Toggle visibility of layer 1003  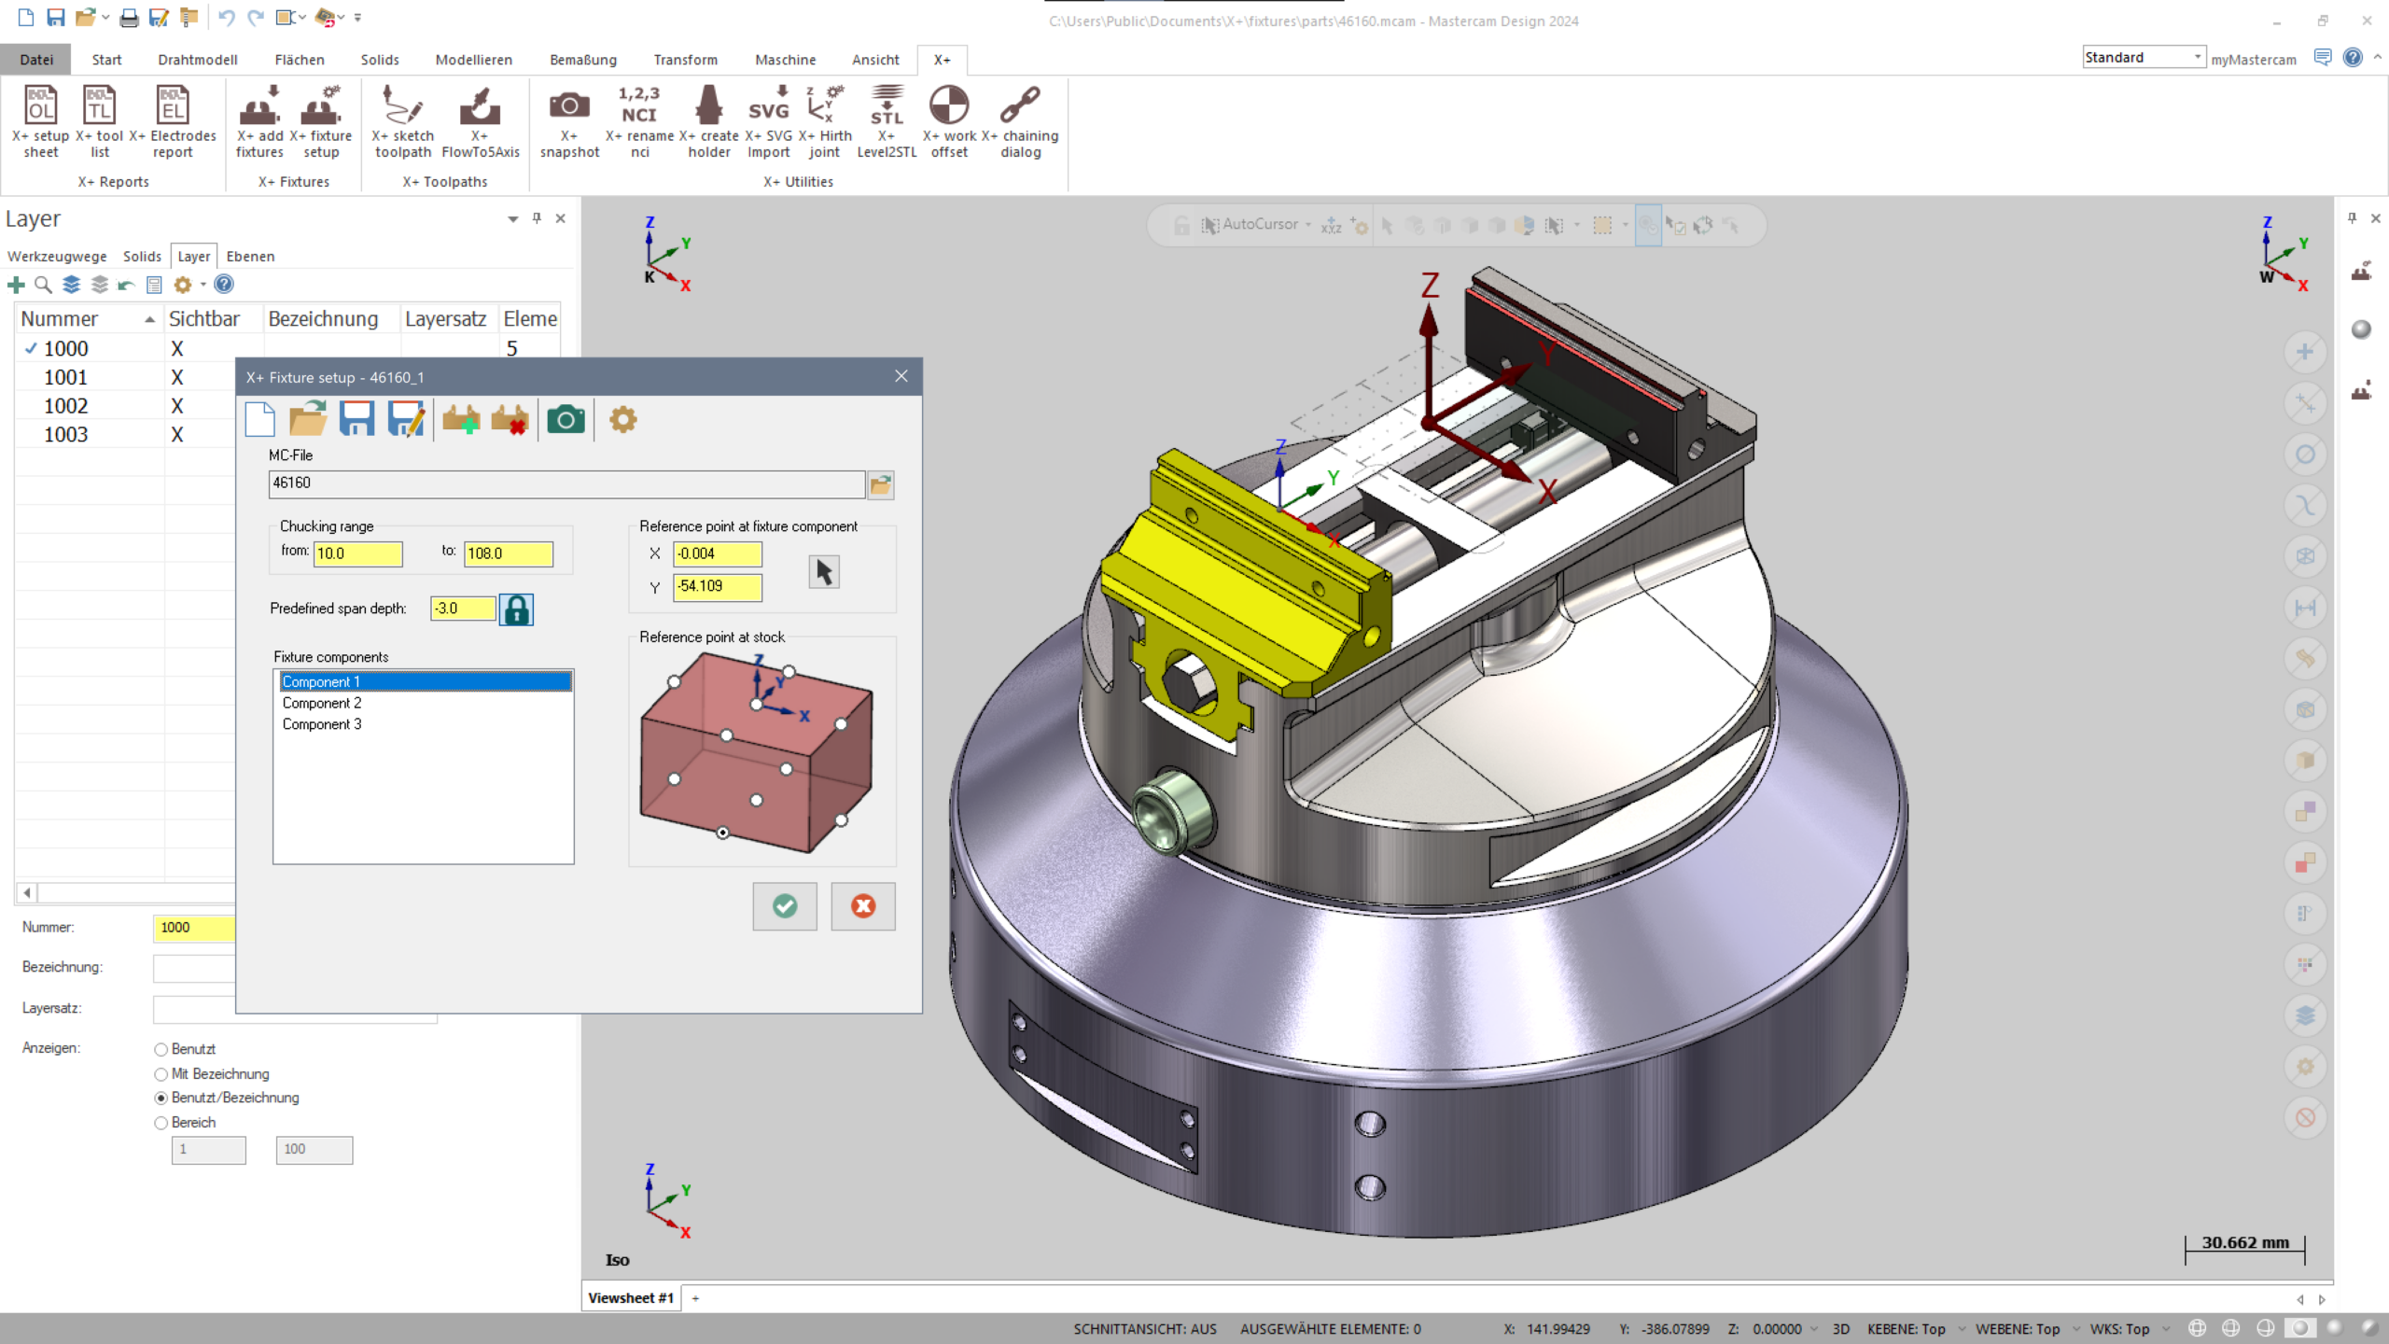[x=177, y=435]
